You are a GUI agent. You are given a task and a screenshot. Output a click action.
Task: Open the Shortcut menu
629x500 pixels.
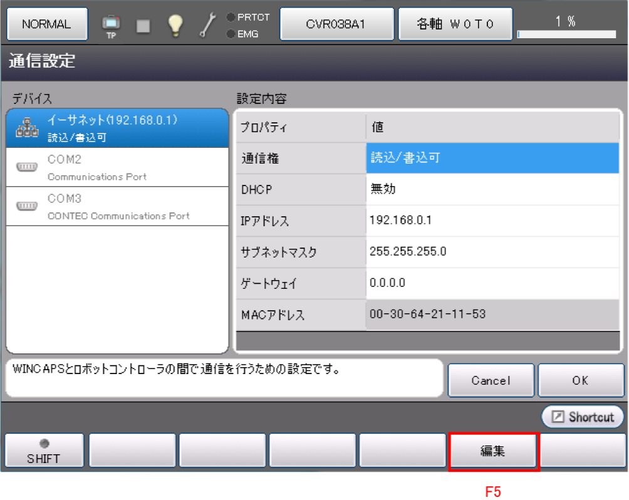tap(583, 417)
